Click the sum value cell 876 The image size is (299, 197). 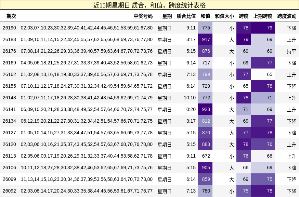point(205,51)
